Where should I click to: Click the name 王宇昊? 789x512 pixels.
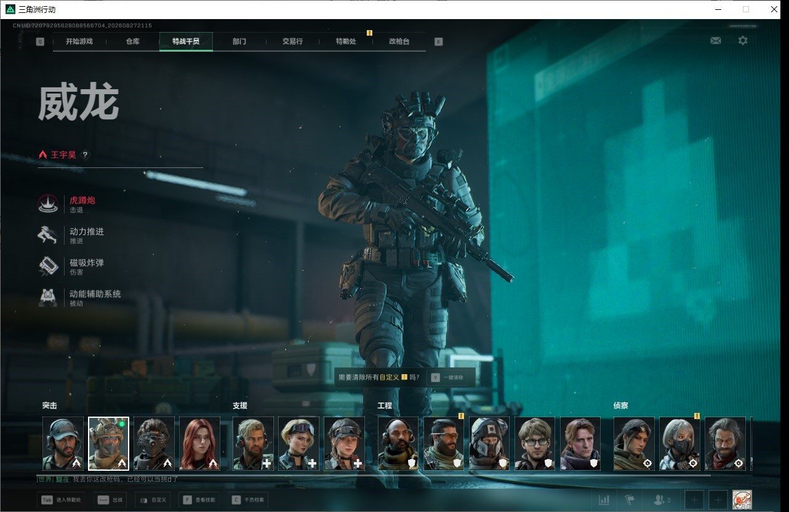pyautogui.click(x=63, y=155)
